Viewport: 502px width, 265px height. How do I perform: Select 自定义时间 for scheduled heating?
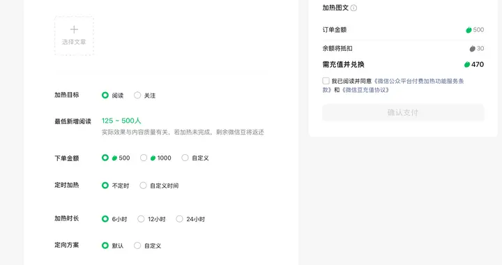143,185
